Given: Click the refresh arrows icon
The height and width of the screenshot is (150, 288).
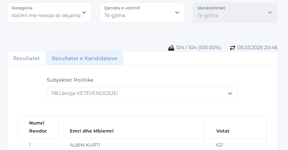Looking at the screenshot, I should tap(233, 48).
